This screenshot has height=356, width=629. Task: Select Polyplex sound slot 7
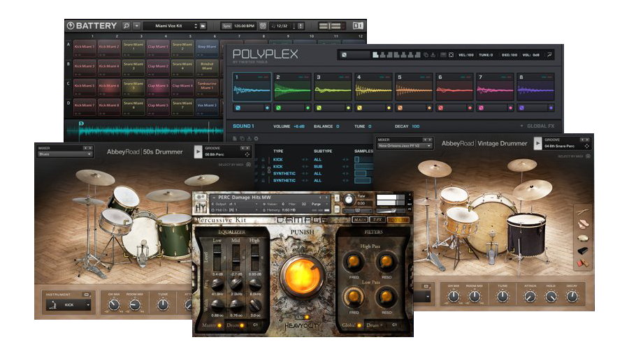coord(495,87)
